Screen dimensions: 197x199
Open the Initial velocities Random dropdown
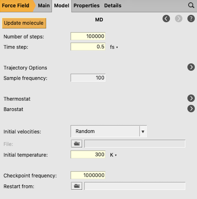coord(109,131)
